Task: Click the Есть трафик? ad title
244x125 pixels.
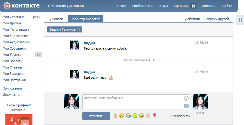Action: click(19, 105)
